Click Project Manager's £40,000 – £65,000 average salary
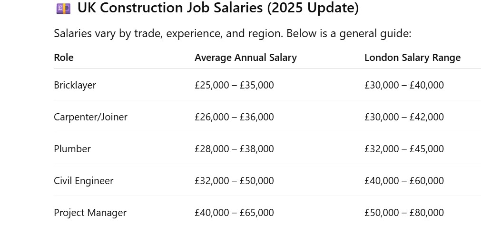Screen dimensions: 481x236 (x=234, y=213)
